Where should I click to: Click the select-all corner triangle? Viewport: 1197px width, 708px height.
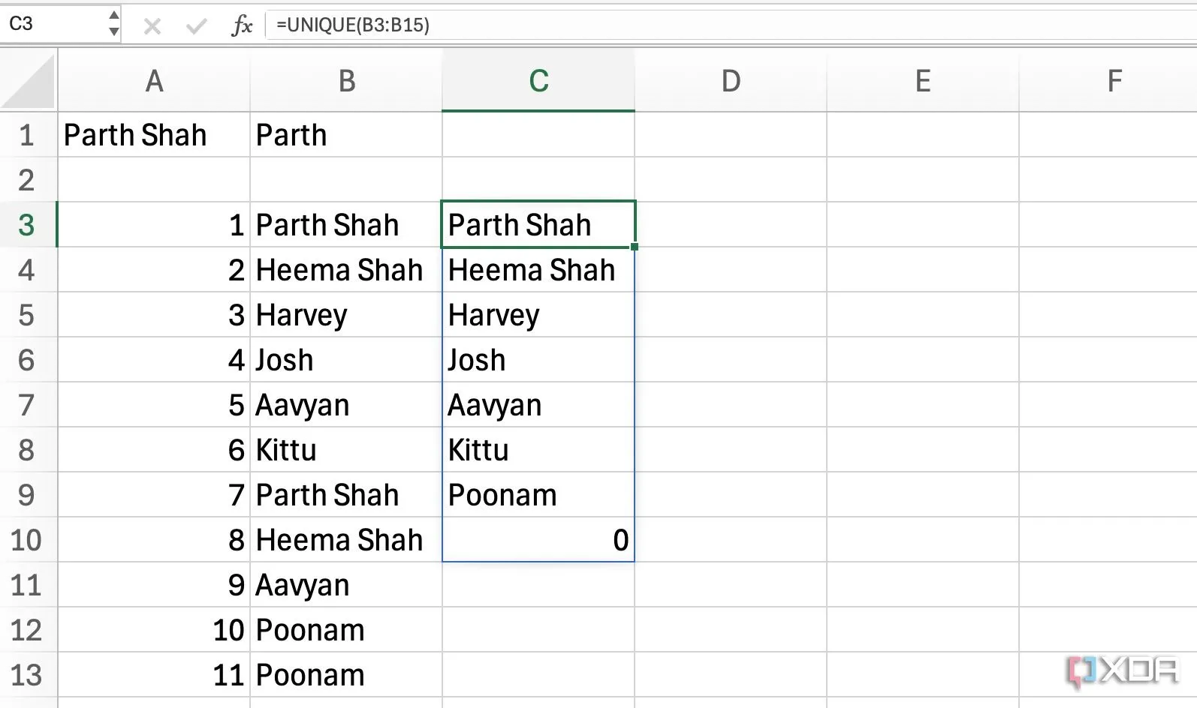(29, 82)
